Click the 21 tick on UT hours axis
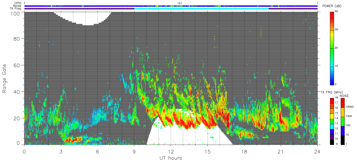Viewport: 357px width, 164px height. pyautogui.click(x=281, y=152)
